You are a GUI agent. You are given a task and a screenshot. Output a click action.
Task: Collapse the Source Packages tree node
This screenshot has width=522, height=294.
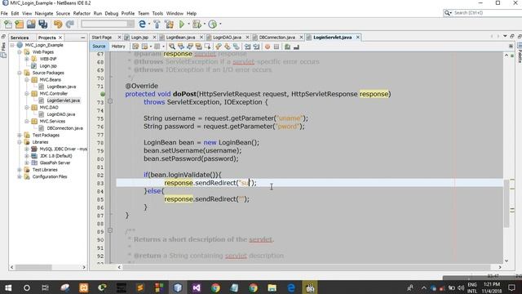point(20,73)
